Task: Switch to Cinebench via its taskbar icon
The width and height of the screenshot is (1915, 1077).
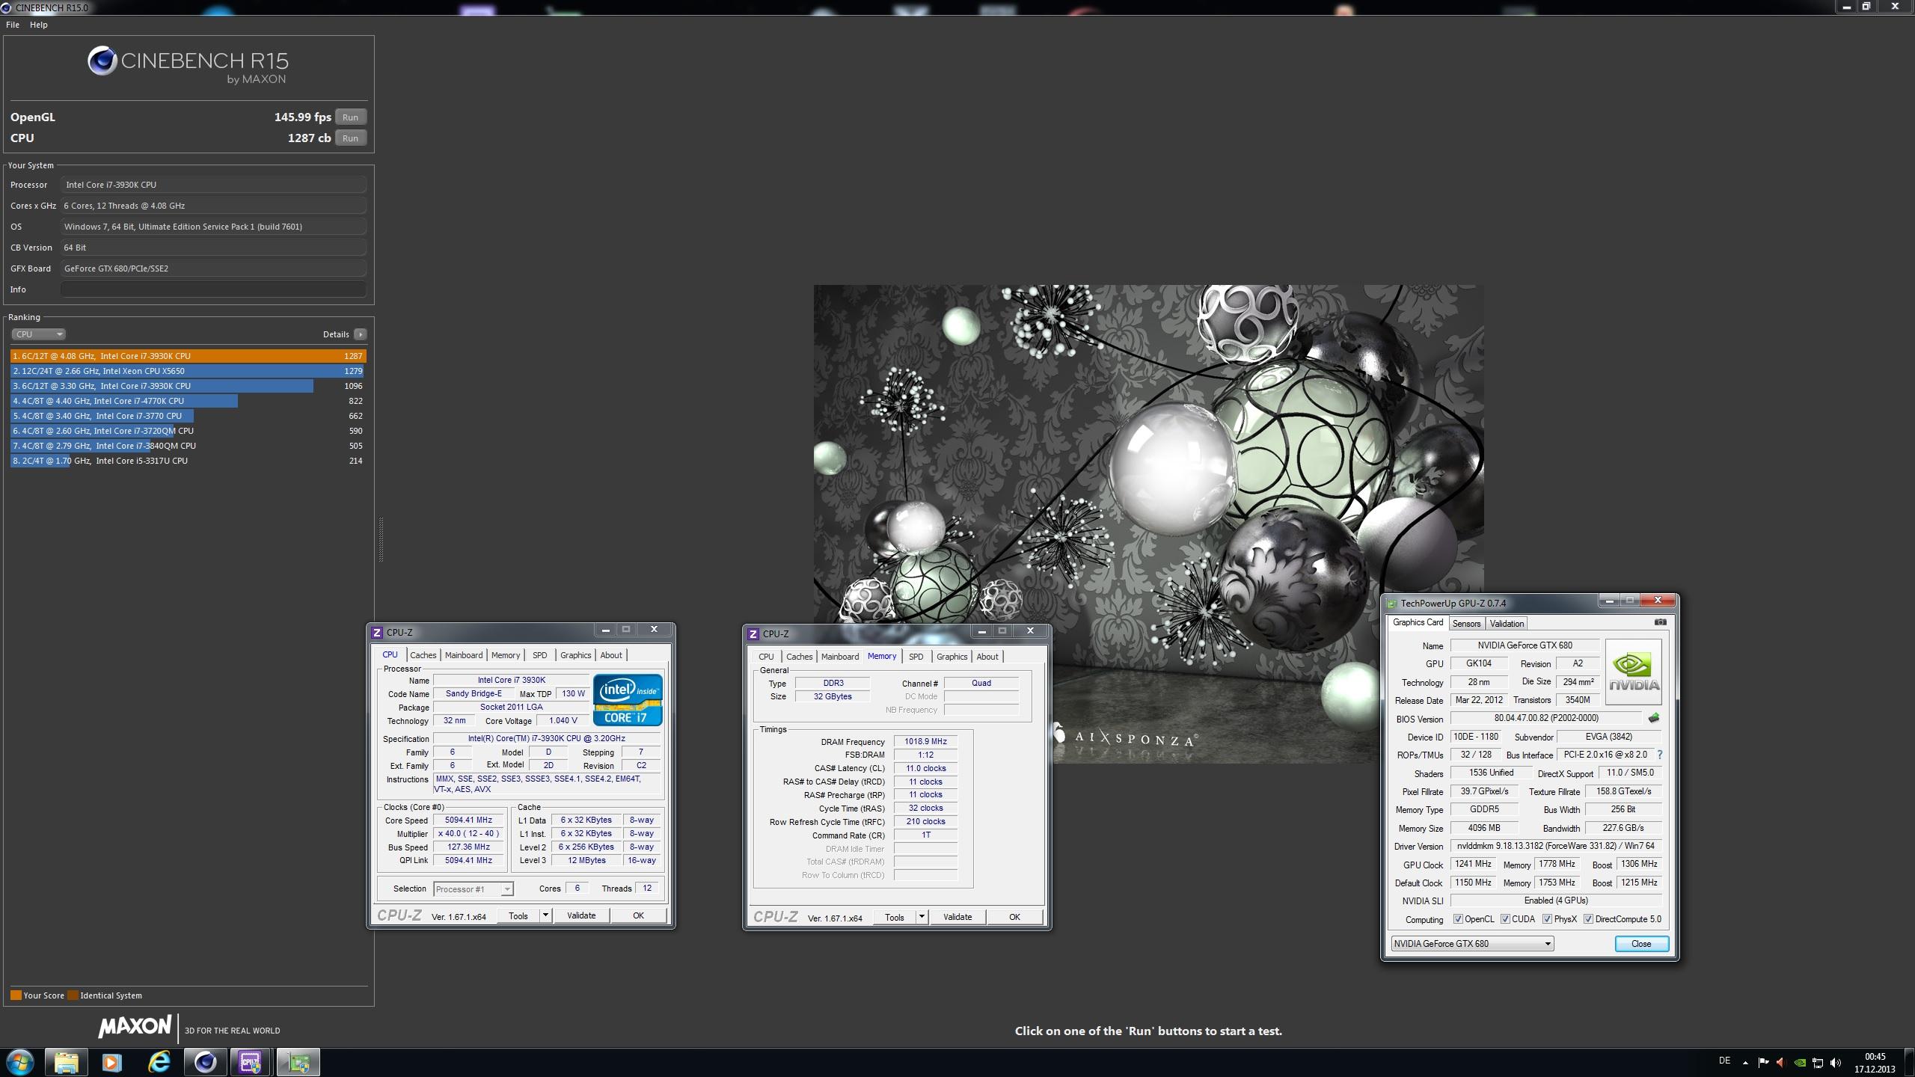Action: point(206,1062)
